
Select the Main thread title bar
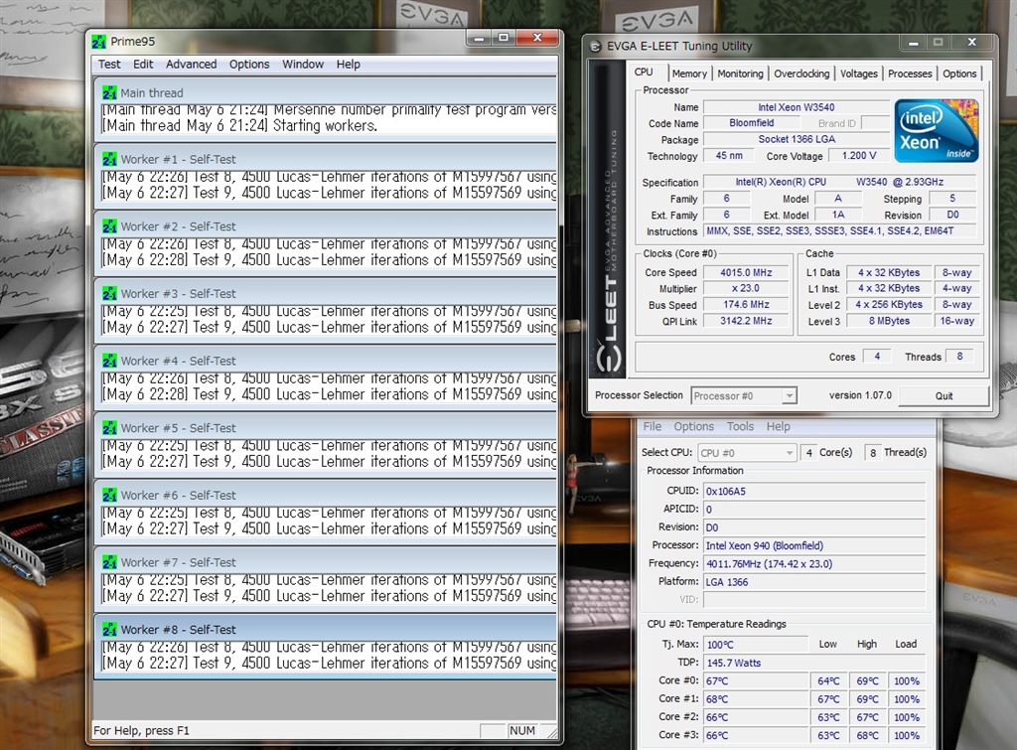(328, 92)
